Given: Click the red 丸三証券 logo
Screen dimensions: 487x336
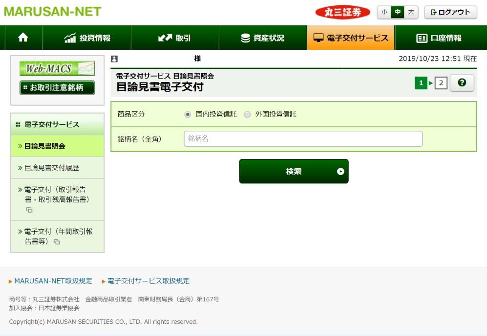Looking at the screenshot, I should [342, 12].
